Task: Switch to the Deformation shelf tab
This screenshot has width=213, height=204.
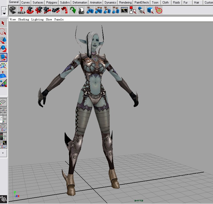Action: [x=80, y=3]
